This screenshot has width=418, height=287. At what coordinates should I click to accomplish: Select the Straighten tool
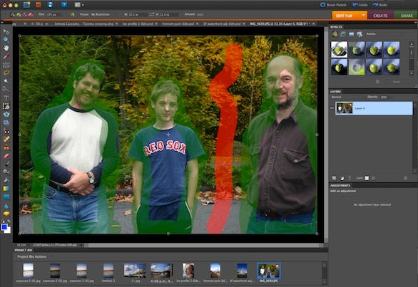[6, 122]
